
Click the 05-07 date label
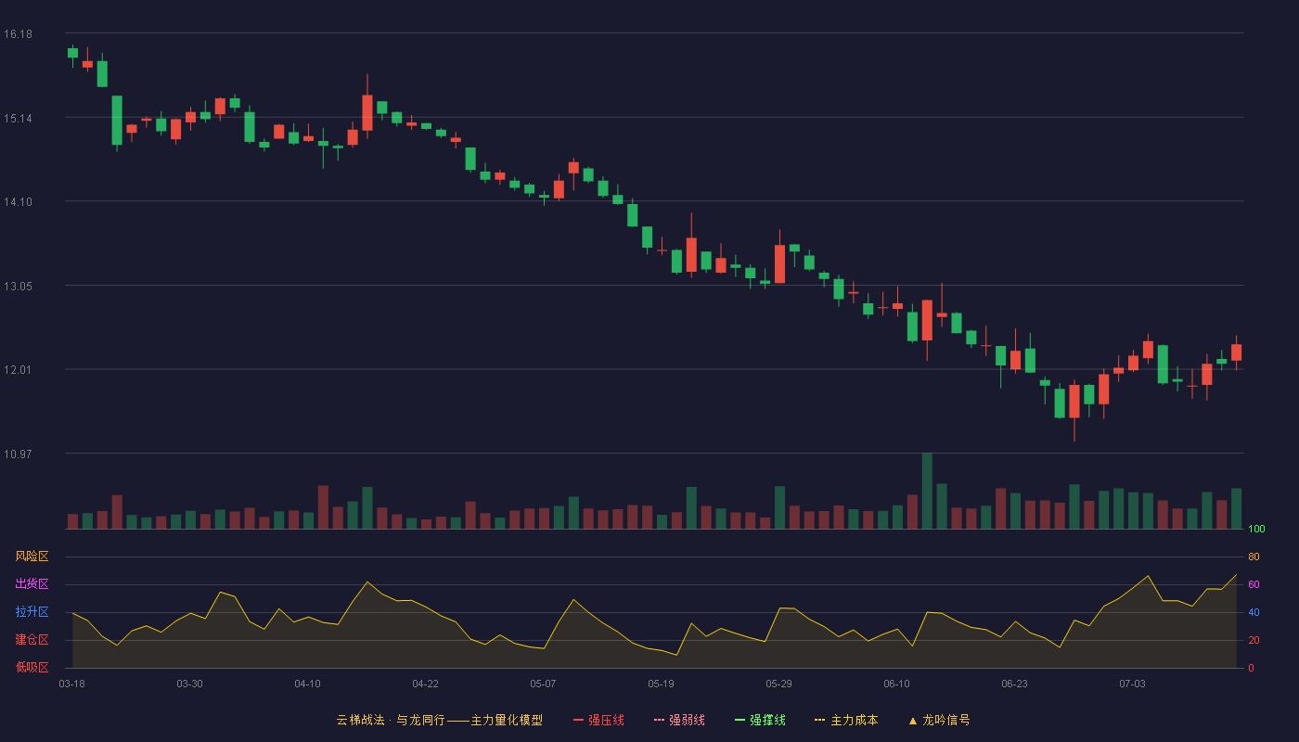coord(543,684)
